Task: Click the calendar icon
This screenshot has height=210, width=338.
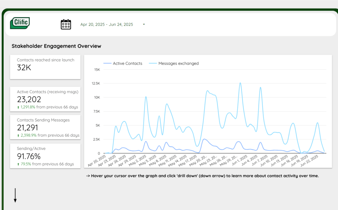Action: 66,24
